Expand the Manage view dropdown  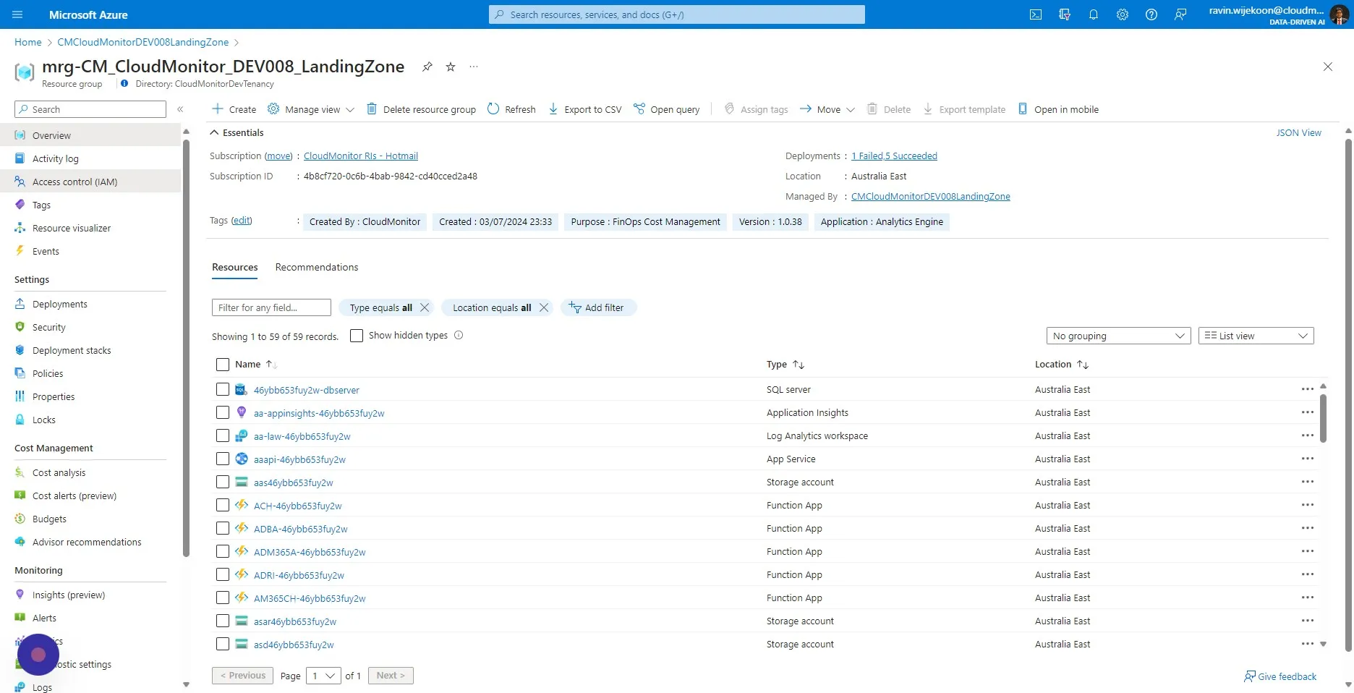coord(311,109)
